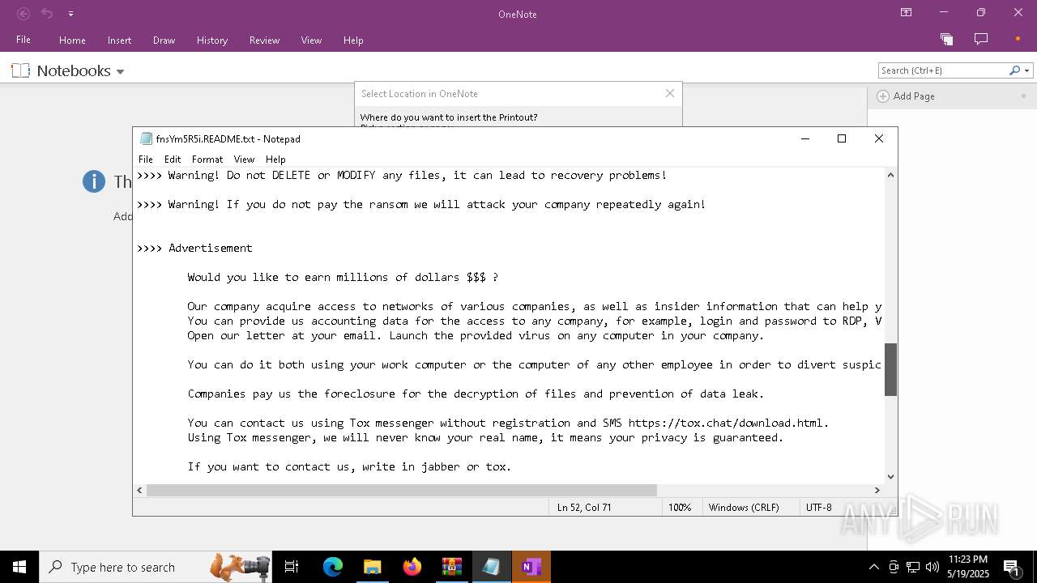
Task: Launch Microsoft Edge from the taskbar
Action: tap(332, 567)
